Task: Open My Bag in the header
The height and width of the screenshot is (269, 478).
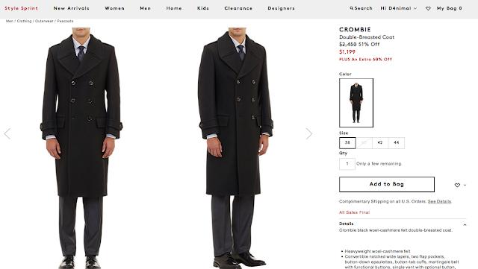Action: tap(450, 8)
